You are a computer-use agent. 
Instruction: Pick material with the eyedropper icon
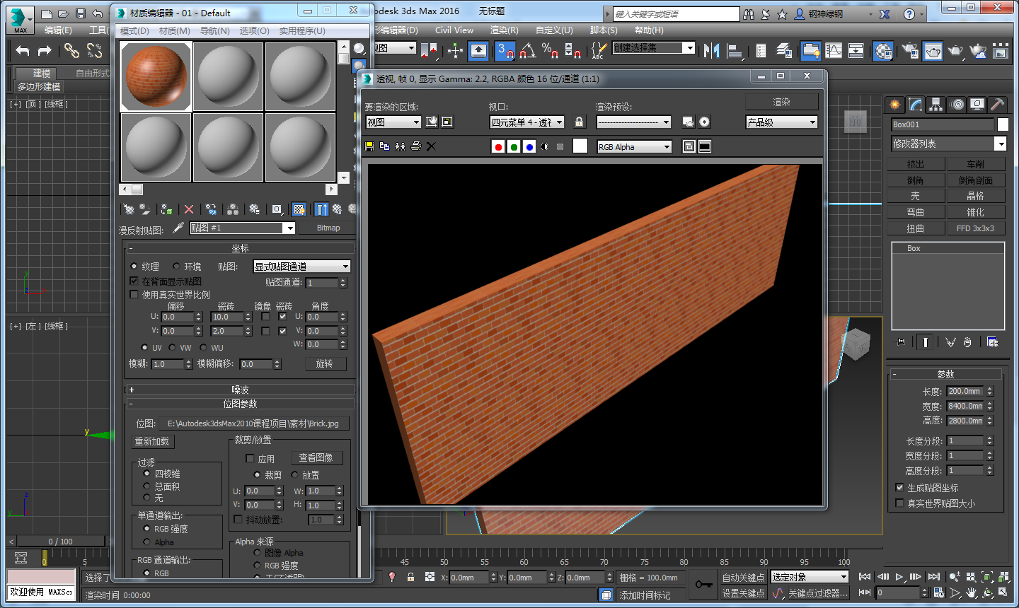178,228
